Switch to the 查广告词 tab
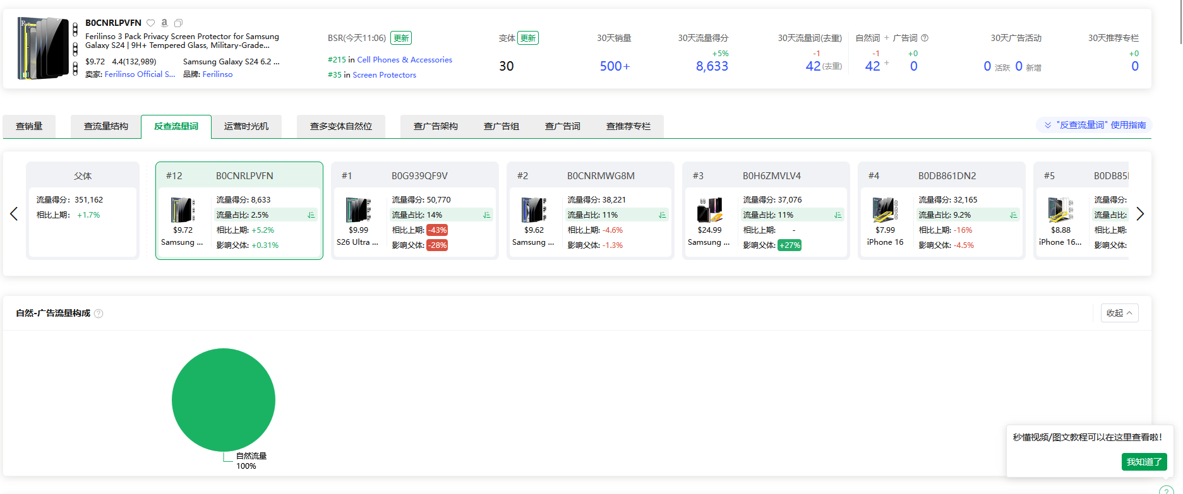This screenshot has width=1183, height=494. click(x=563, y=126)
